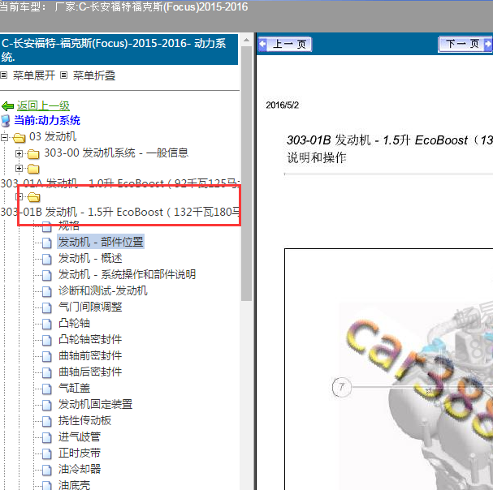Click page icon beside 凸轮轴密封件

click(x=47, y=340)
